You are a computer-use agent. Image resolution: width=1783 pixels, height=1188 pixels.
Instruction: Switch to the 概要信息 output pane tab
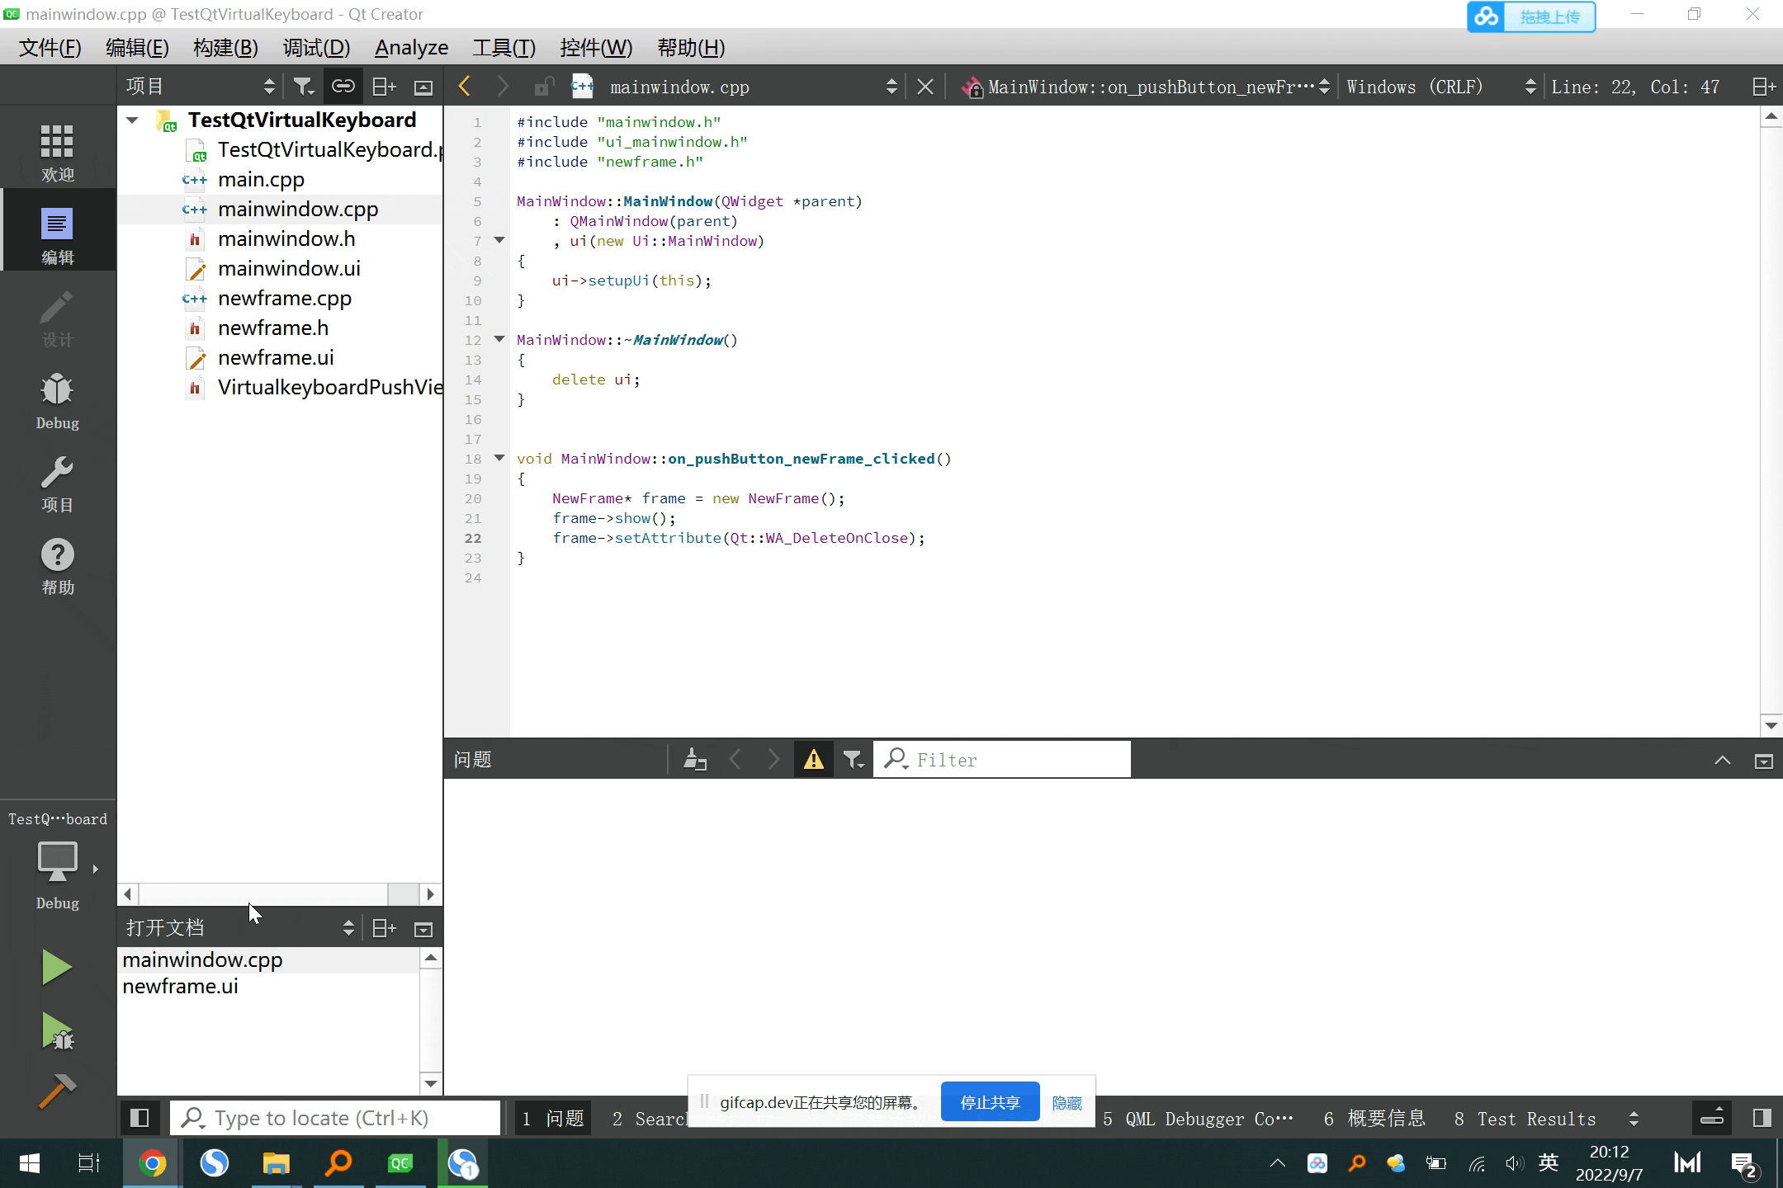[x=1374, y=1119]
